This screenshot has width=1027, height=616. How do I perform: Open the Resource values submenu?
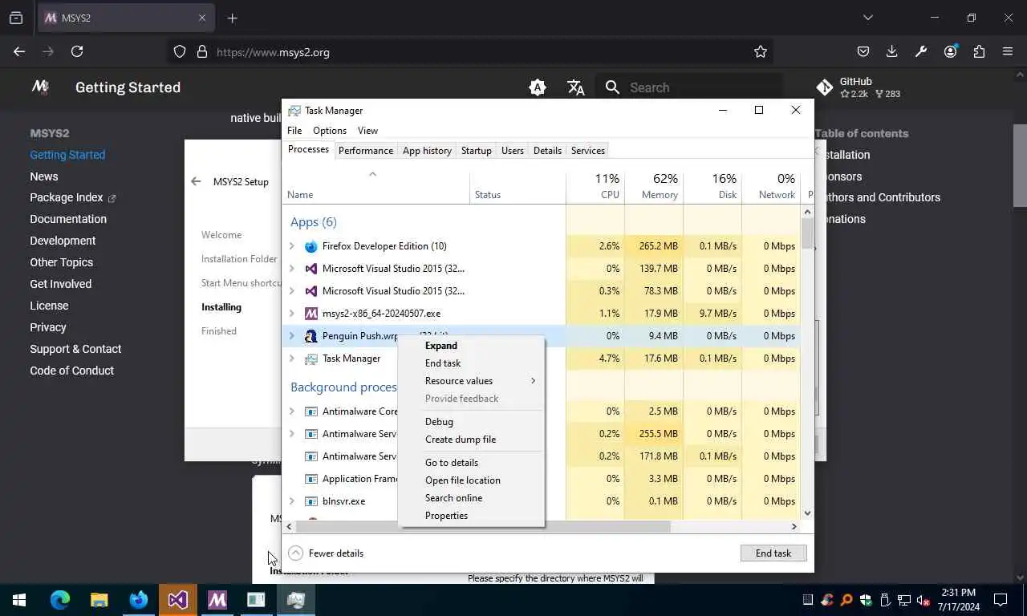pos(471,381)
